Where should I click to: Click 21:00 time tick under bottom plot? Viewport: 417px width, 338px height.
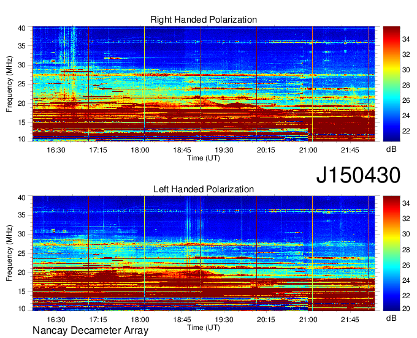point(308,320)
